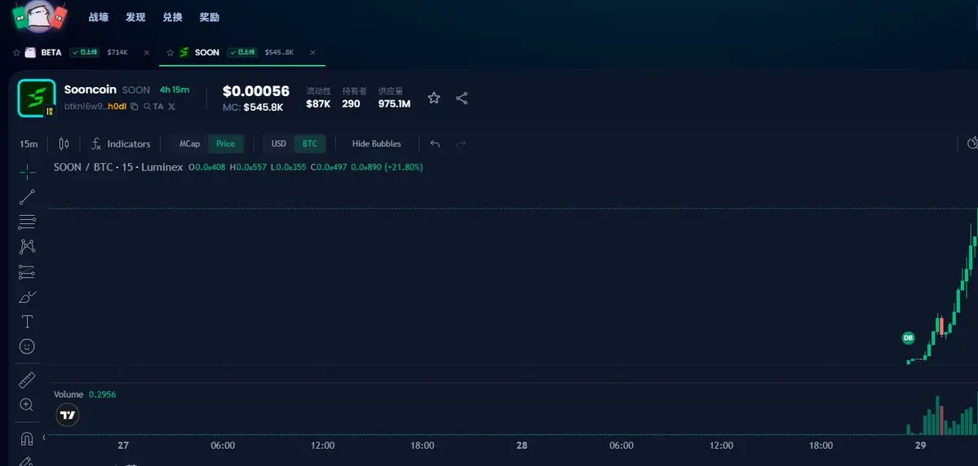Screen dimensions: 978x466
Task: Click the 流动性 $87K liquidity stat
Action: 318,98
